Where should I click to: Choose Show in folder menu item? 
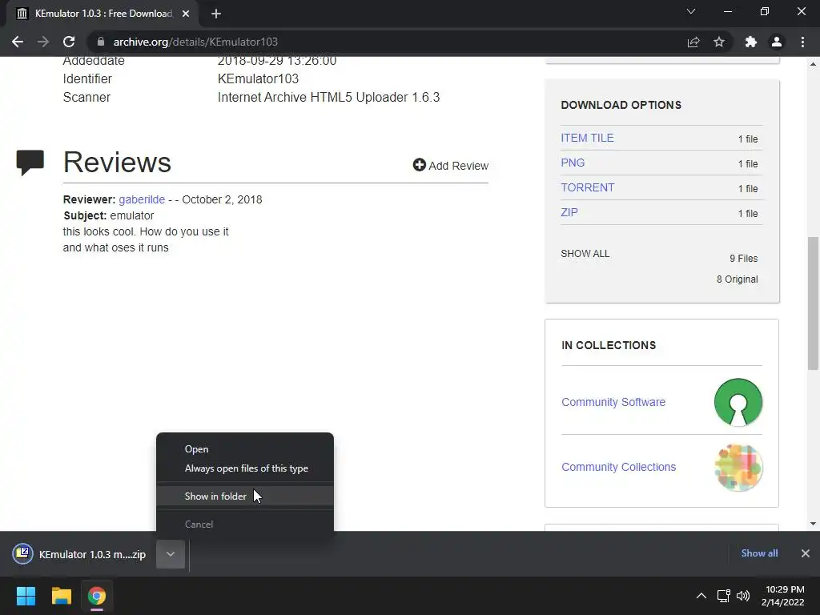245,496
